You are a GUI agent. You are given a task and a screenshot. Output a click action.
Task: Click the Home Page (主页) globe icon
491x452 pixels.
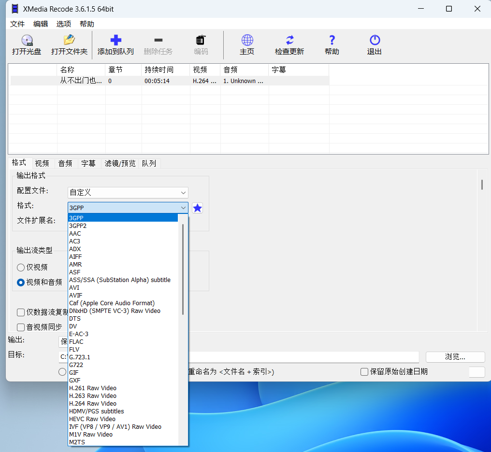coord(247,40)
